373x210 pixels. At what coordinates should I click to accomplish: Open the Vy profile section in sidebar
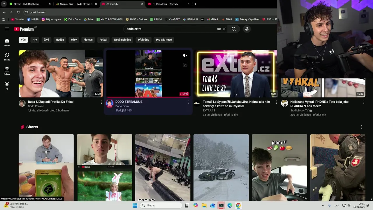(x=7, y=85)
